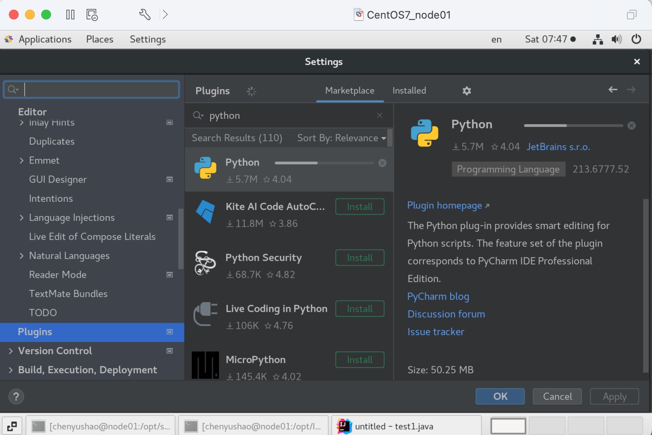Viewport: 652px width, 435px height.
Task: Open the Discussion forum link
Action: point(446,314)
